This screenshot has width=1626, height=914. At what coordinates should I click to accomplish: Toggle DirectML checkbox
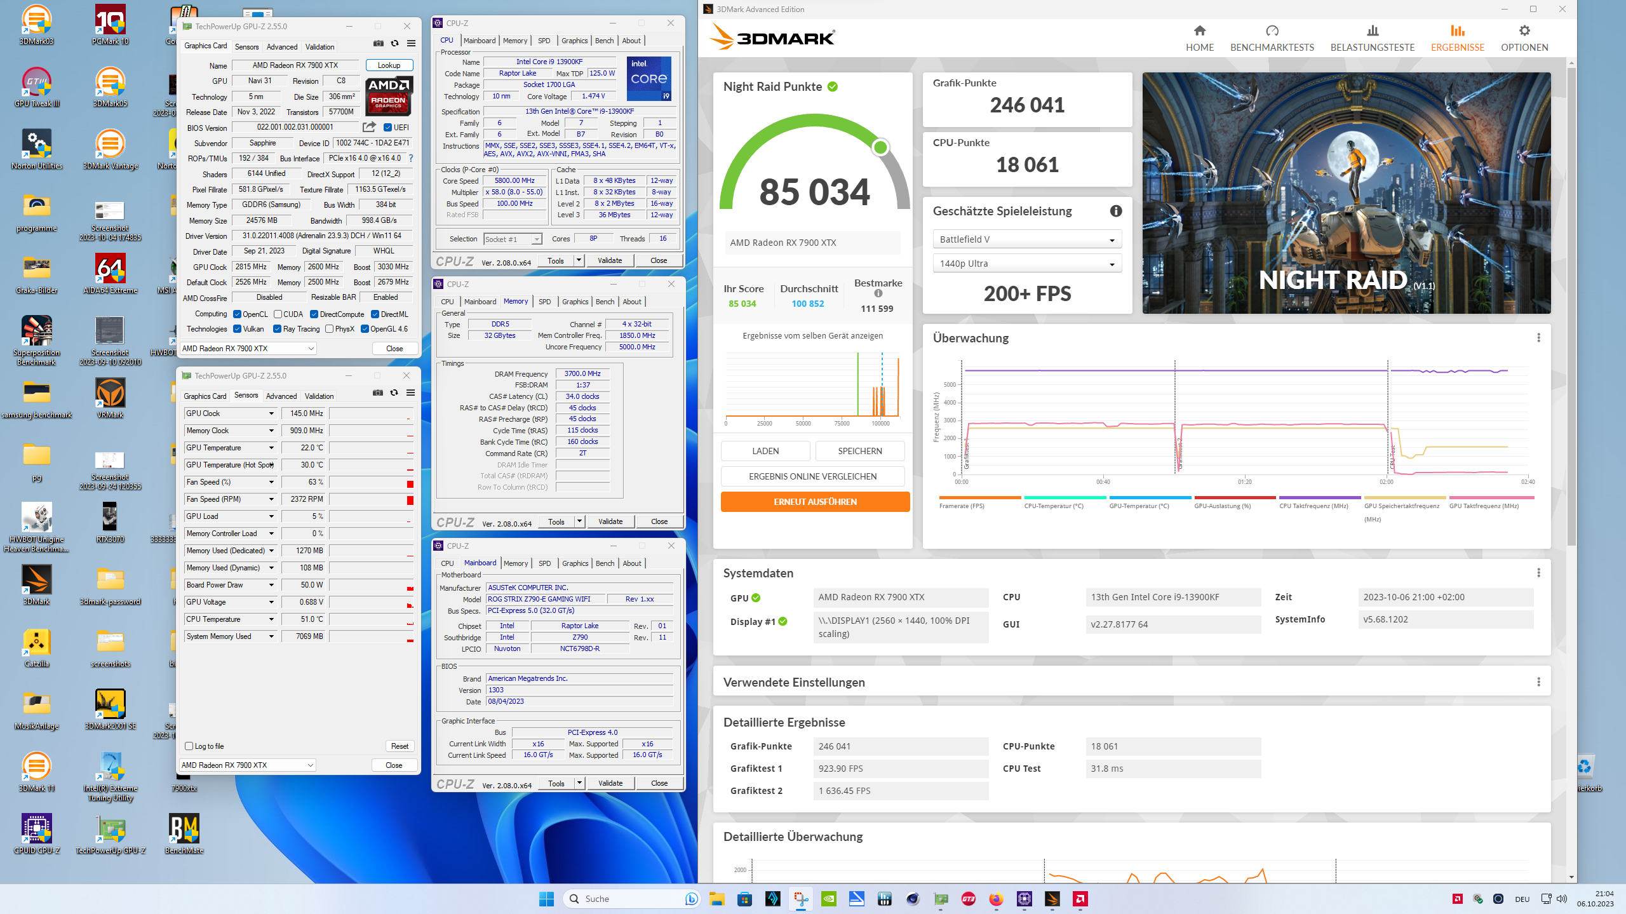375,314
